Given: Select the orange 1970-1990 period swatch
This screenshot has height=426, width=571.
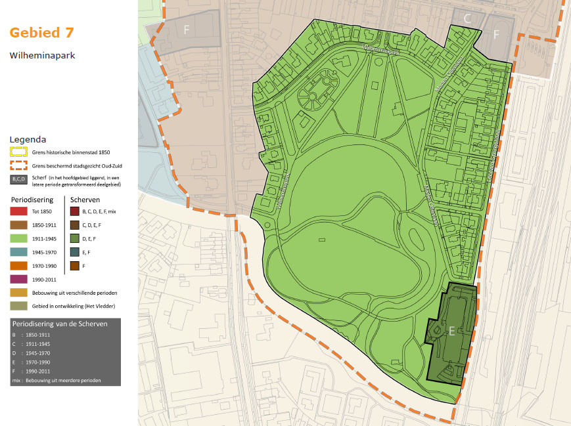Looking at the screenshot, I should (20, 266).
